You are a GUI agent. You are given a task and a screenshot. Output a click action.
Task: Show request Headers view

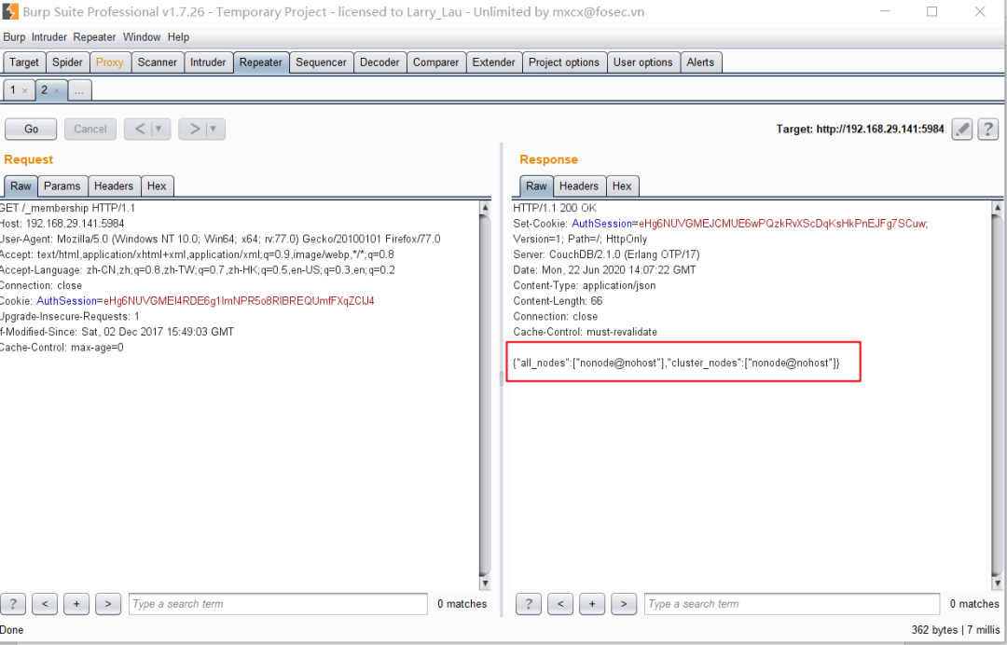point(114,186)
